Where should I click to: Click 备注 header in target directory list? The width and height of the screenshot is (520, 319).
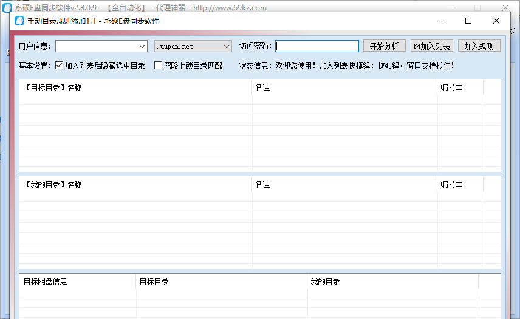pyautogui.click(x=344, y=88)
